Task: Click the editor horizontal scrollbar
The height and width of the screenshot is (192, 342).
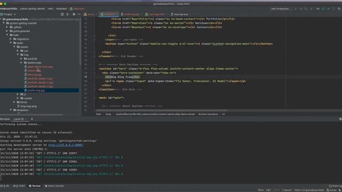Action: tap(161, 110)
